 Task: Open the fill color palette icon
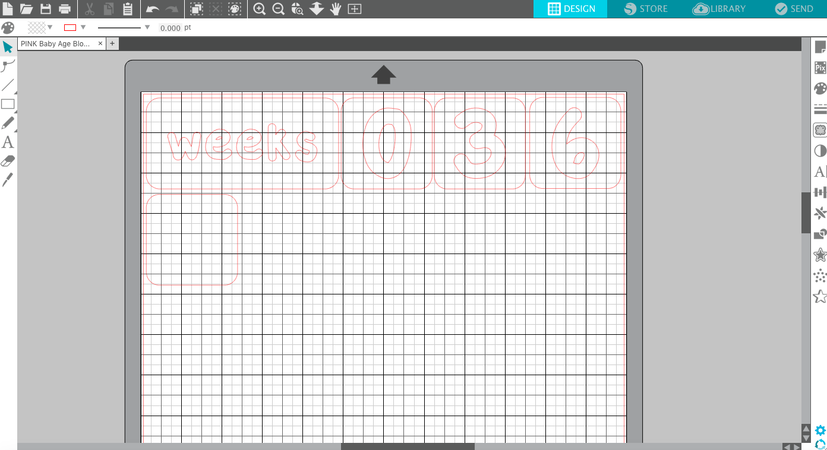(x=8, y=28)
